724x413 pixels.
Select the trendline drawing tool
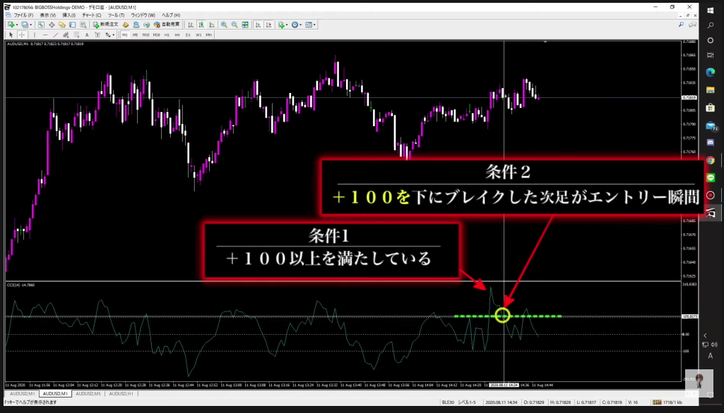55,35
